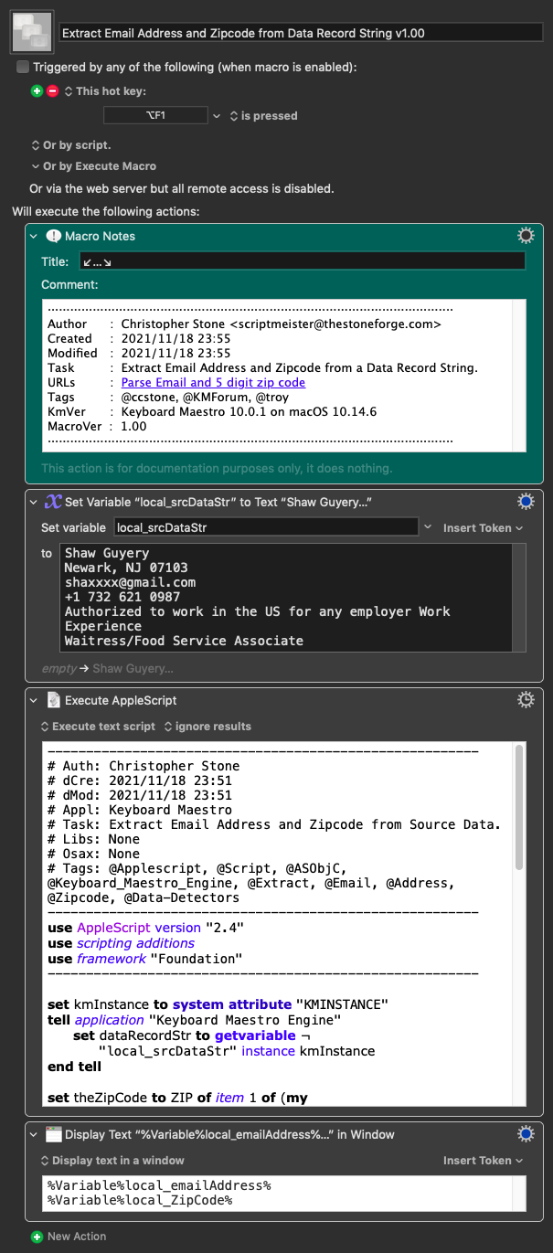Viewport: 553px width, 1253px height.
Task: Click the Macro Notes comment text area
Action: pos(283,375)
